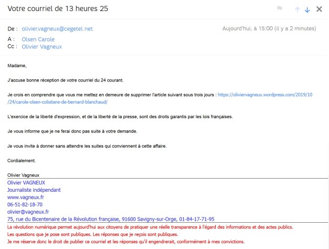The height and width of the screenshot is (249, 329).
Task: Go to previous message with up arrow
Action: 297,9
